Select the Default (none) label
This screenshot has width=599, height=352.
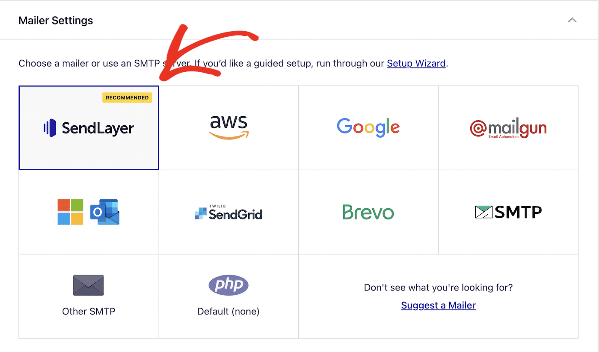[228, 311]
